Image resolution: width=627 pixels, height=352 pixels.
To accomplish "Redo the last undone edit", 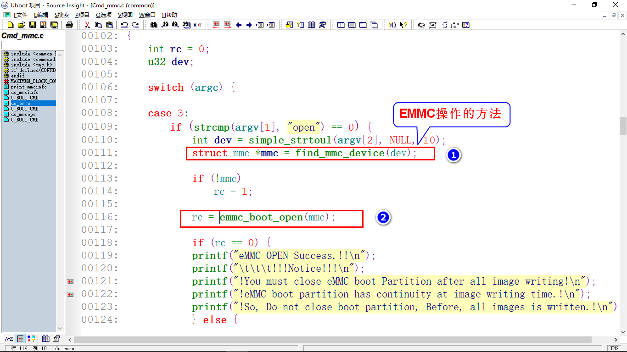I will [x=135, y=25].
